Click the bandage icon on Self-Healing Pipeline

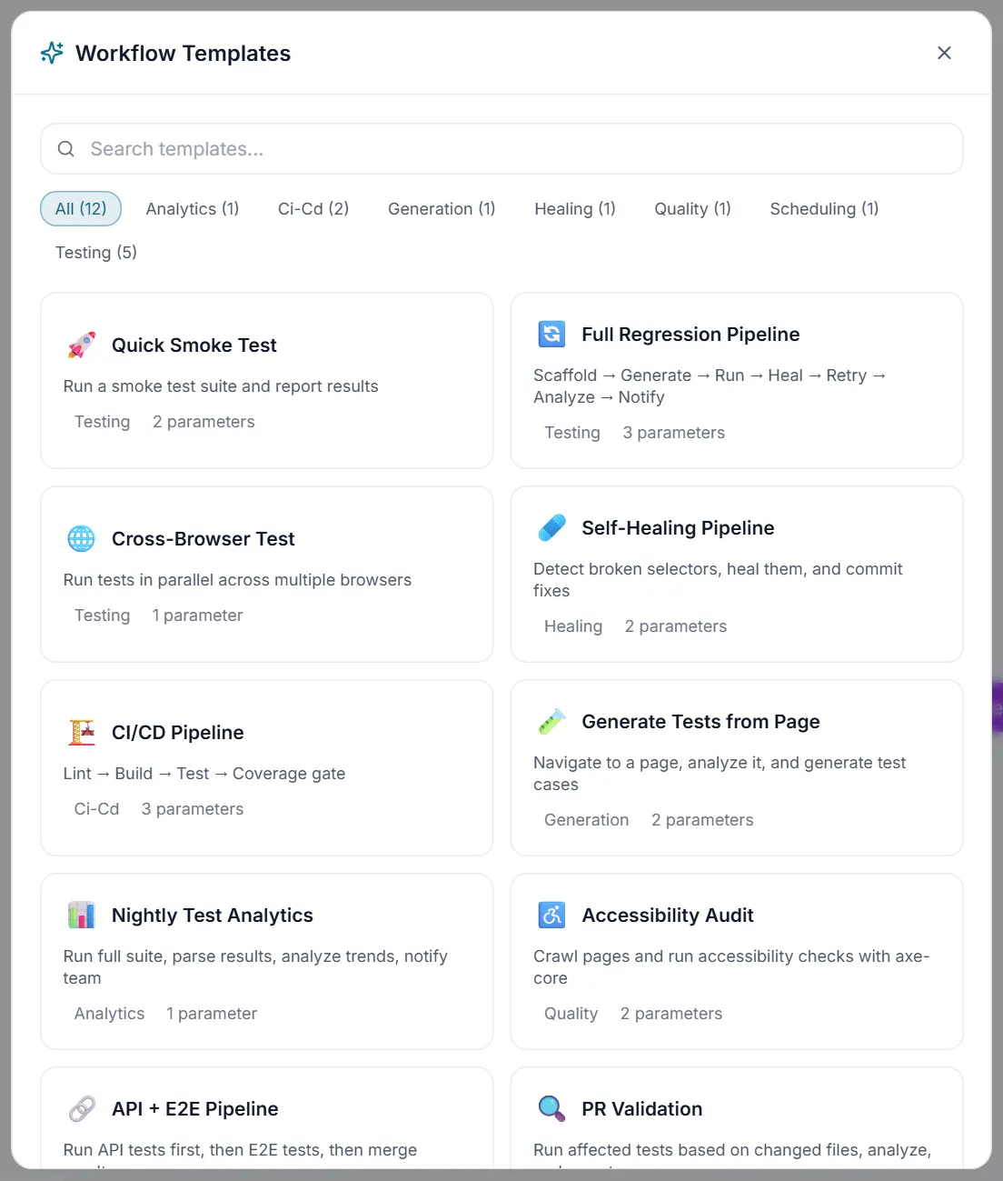point(551,528)
